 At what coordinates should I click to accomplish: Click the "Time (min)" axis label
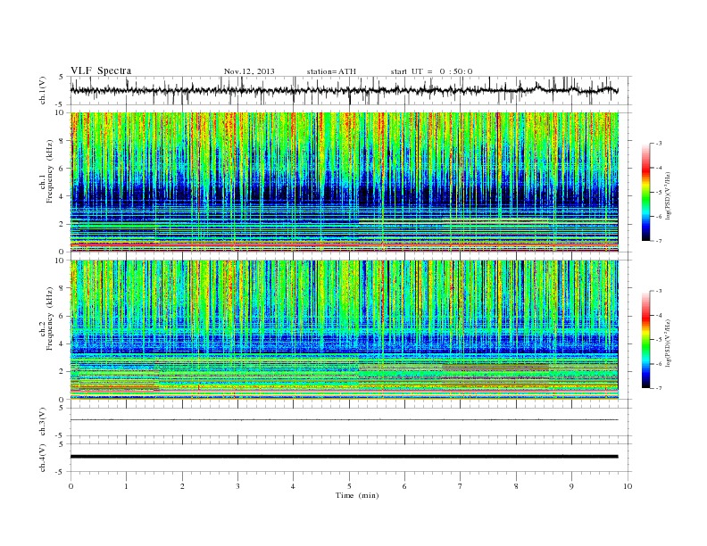click(x=357, y=495)
